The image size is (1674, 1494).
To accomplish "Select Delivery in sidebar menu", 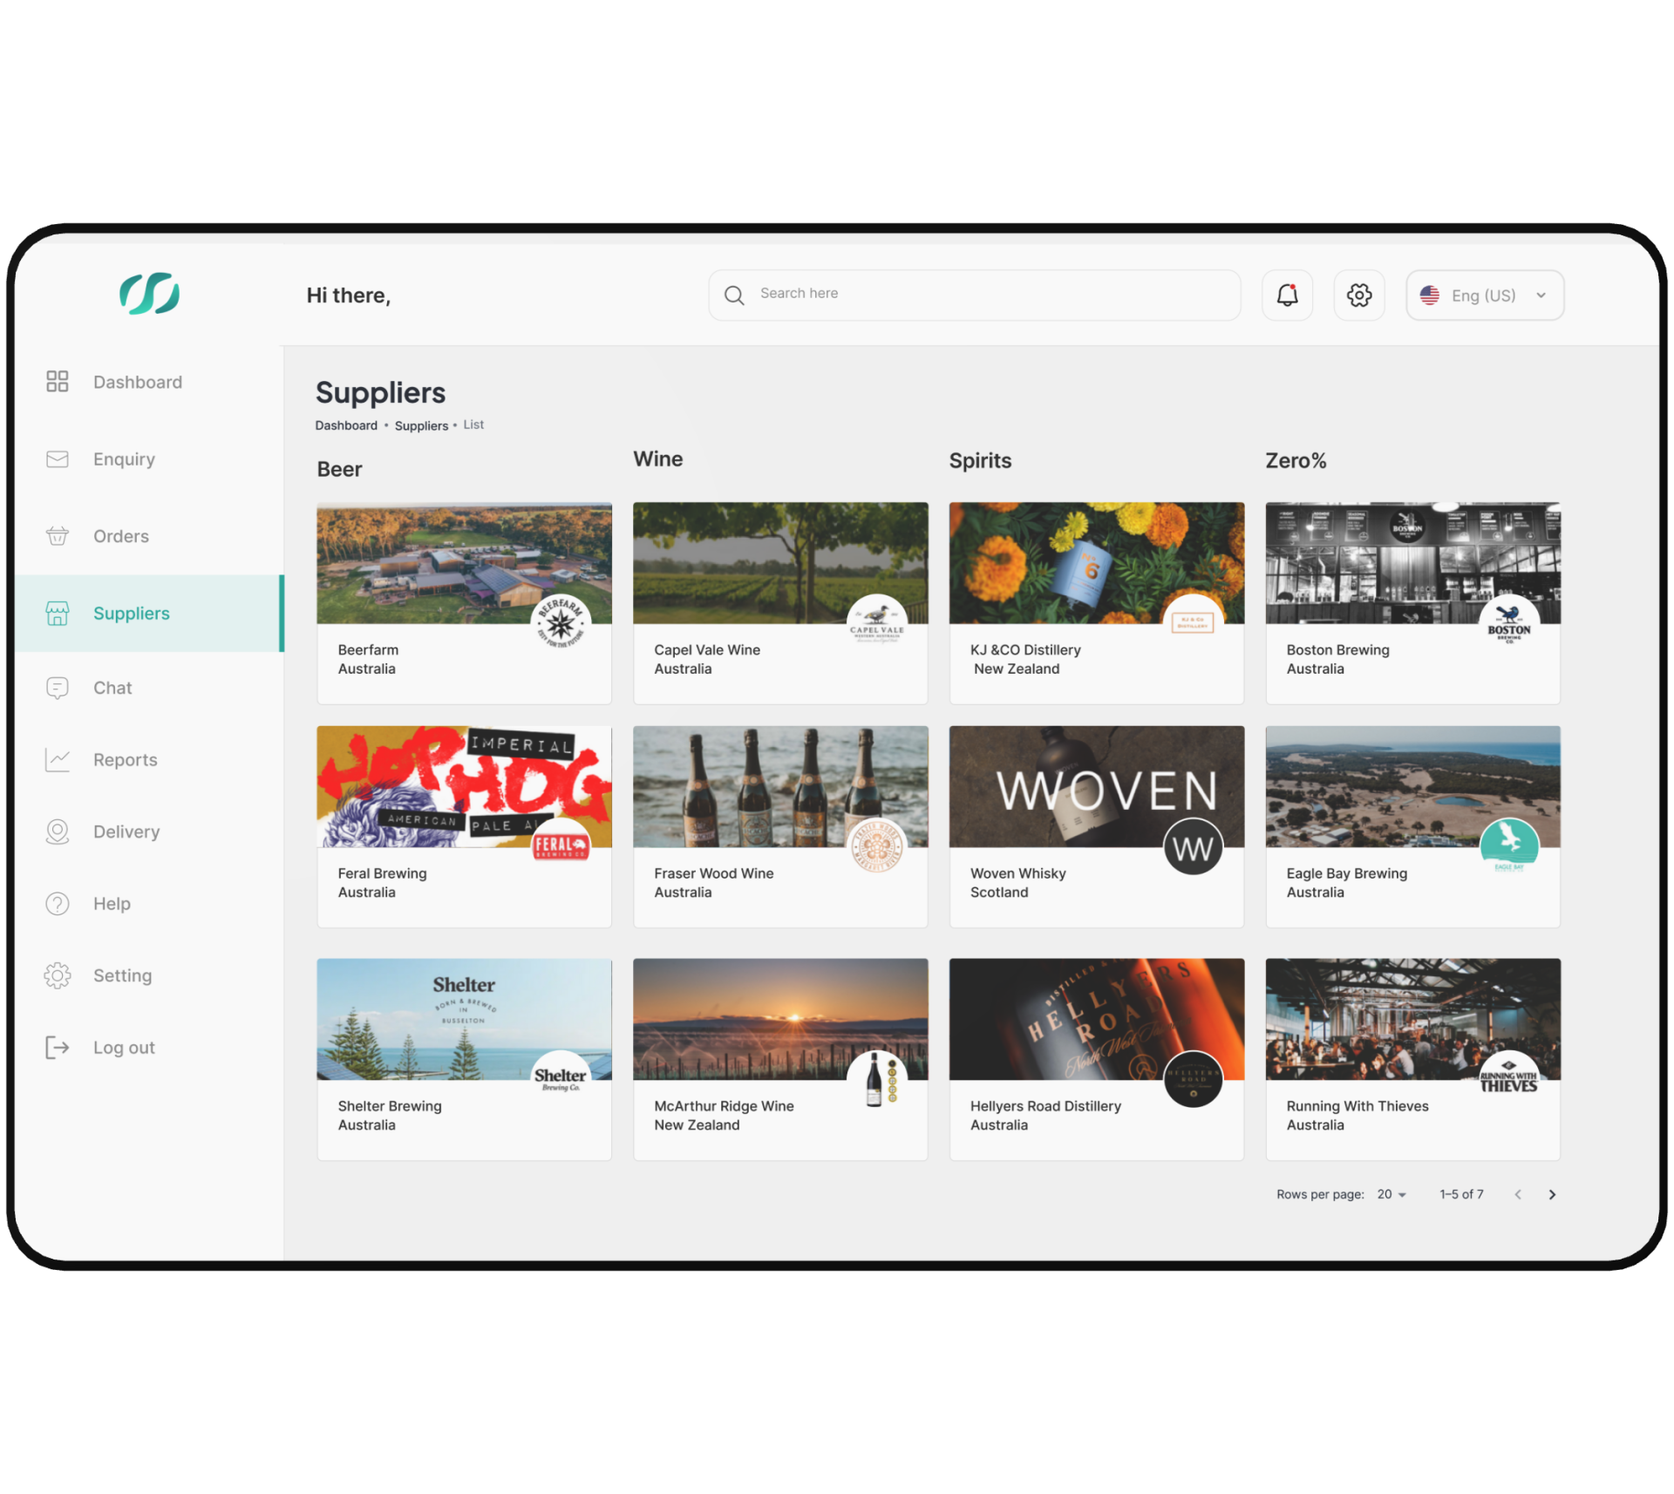I will (x=126, y=832).
